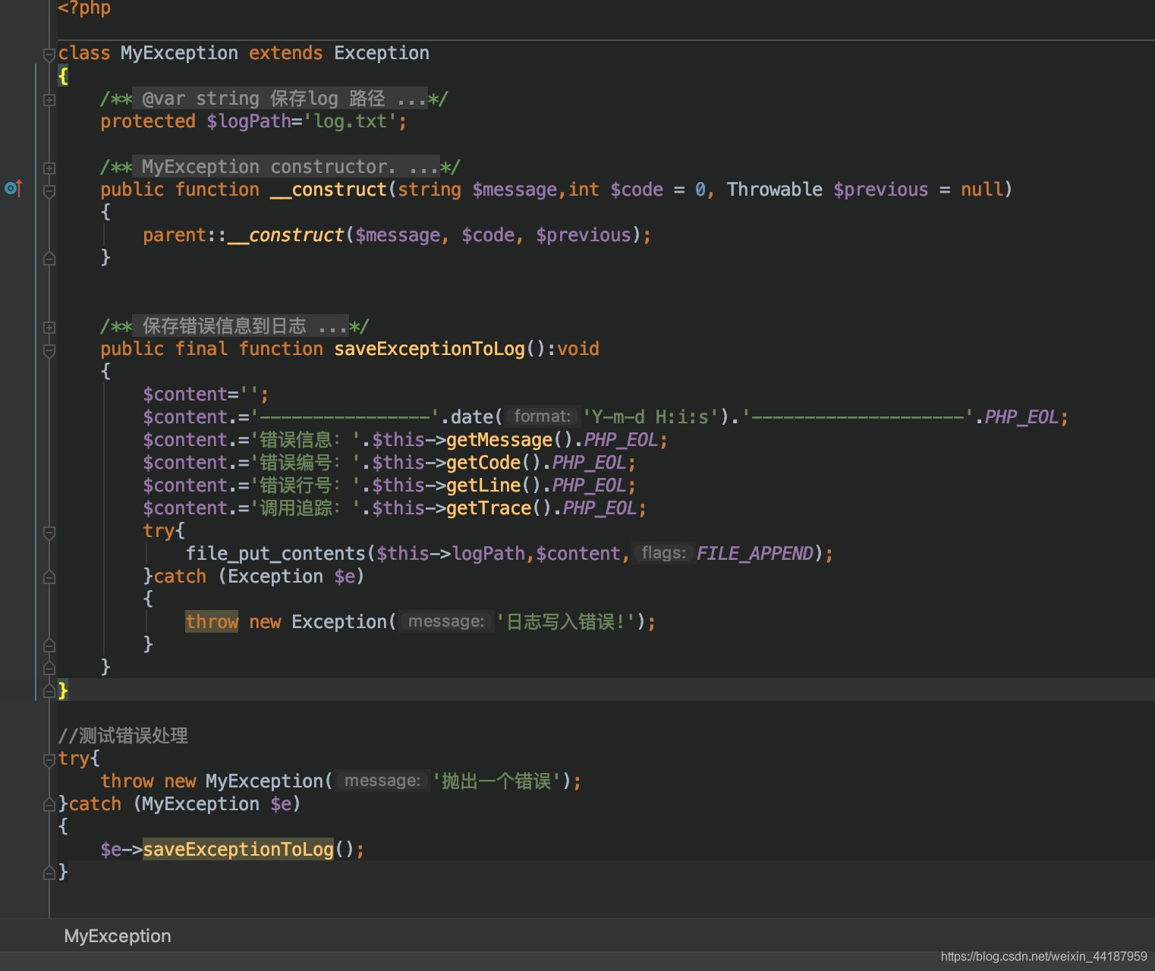The height and width of the screenshot is (971, 1155).
Task: Click the 'Y-m-d H:i:s' format string
Action: coord(650,417)
